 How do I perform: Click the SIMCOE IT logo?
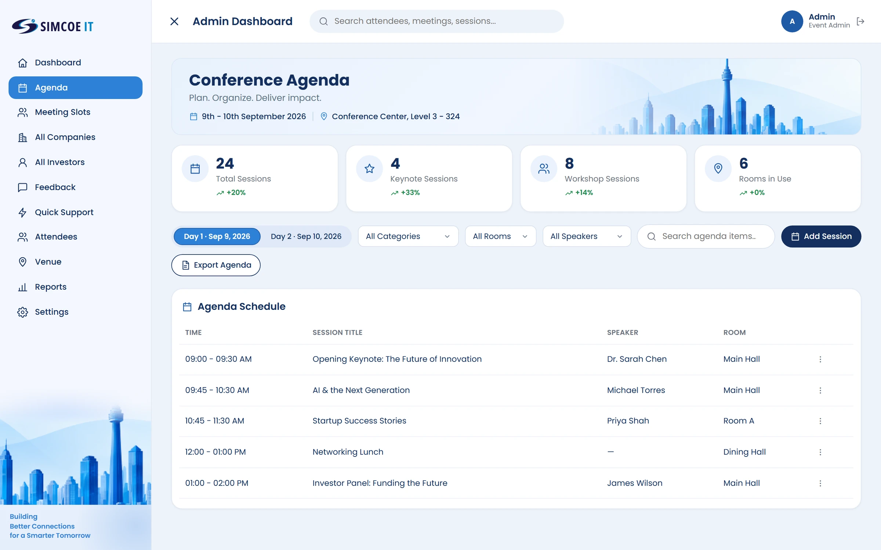click(x=52, y=26)
